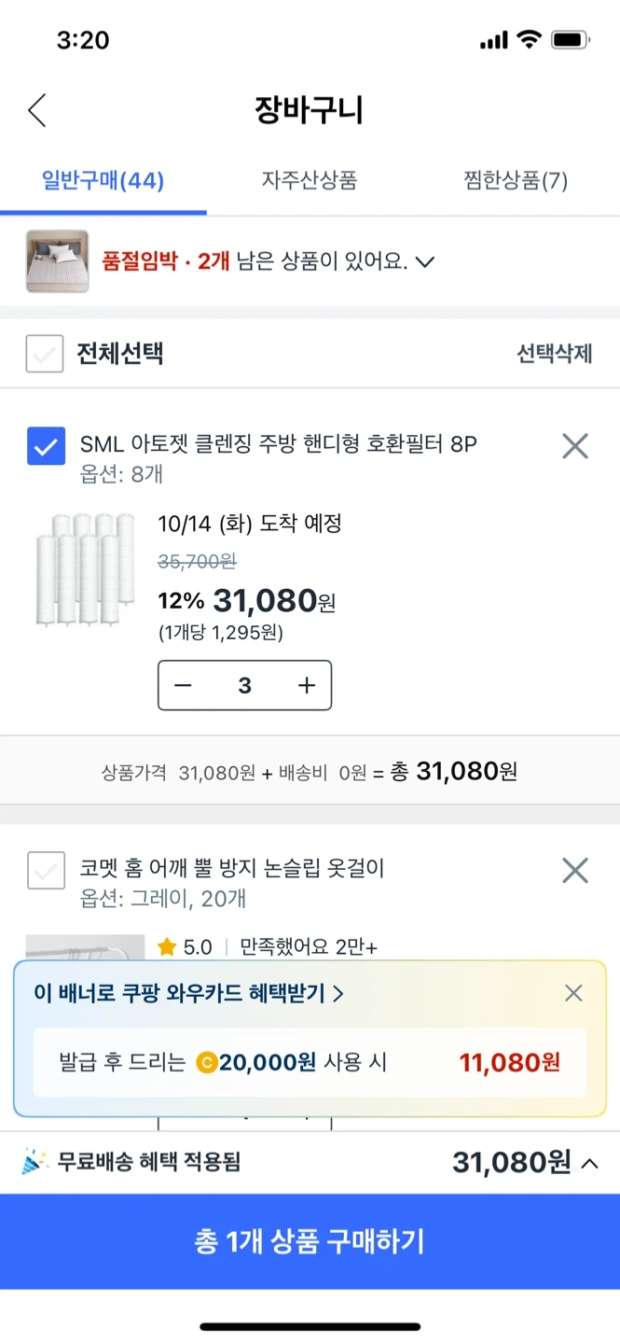The width and height of the screenshot is (620, 1344).
Task: Close the 와우카드 banner
Action: click(573, 993)
